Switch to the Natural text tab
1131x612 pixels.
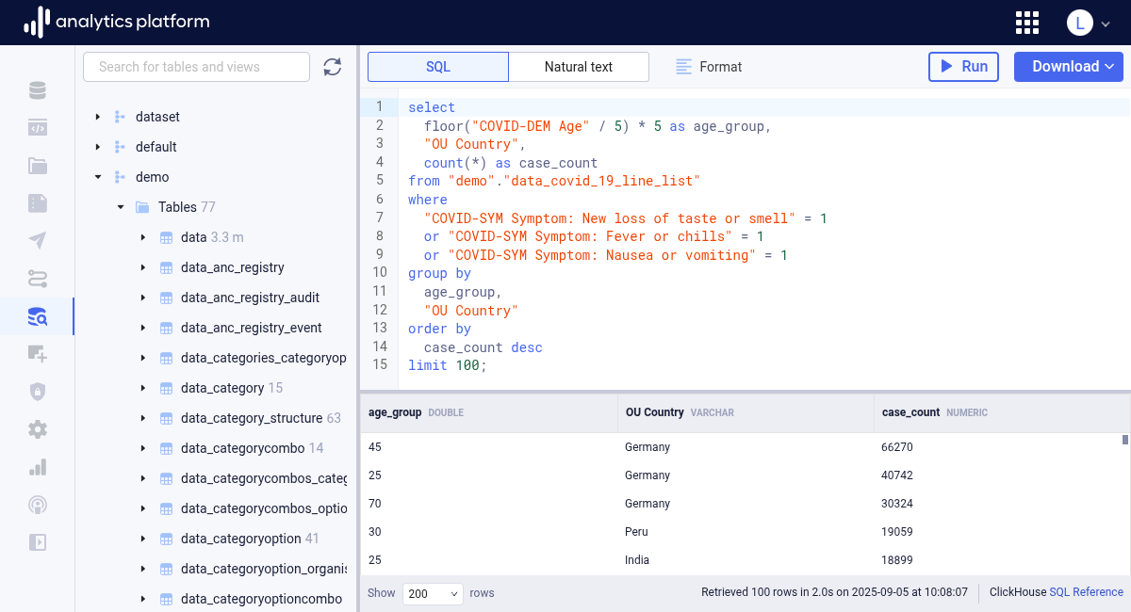pos(579,67)
